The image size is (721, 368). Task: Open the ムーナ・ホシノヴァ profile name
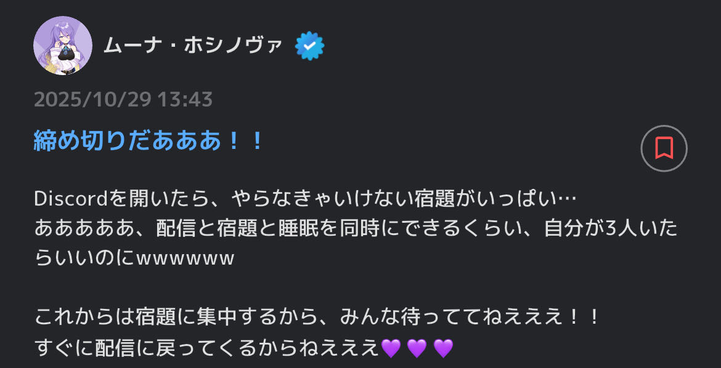pyautogui.click(x=193, y=46)
